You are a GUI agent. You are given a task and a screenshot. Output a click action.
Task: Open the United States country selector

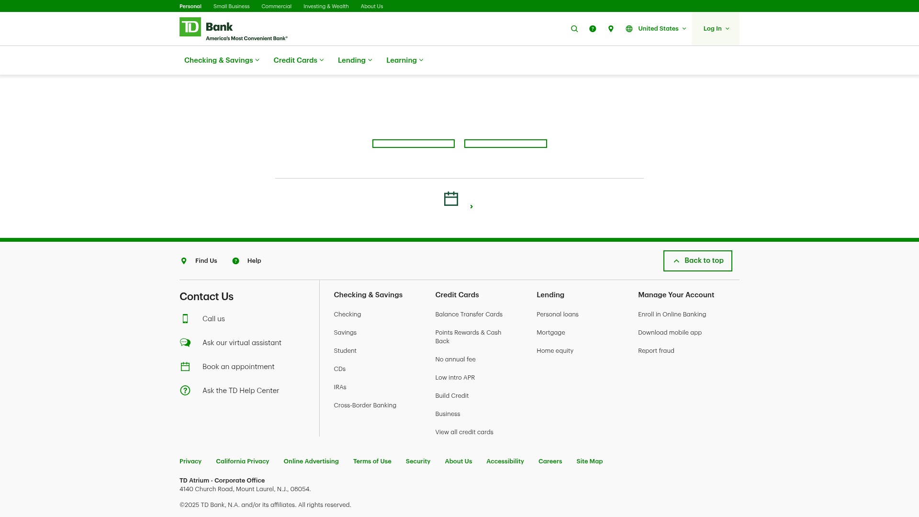click(662, 29)
